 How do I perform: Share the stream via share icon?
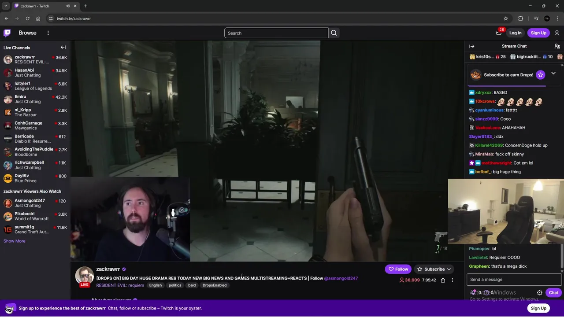(443, 280)
